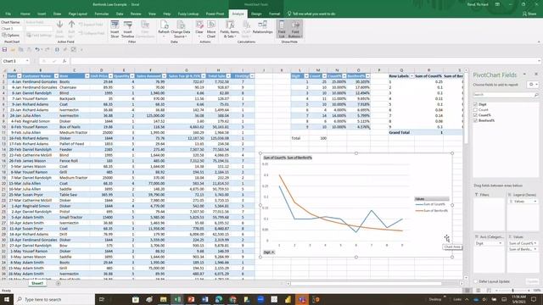Screen dimensions: 543x305
Task: Toggle the Count% field checkbox
Action: tap(475, 115)
